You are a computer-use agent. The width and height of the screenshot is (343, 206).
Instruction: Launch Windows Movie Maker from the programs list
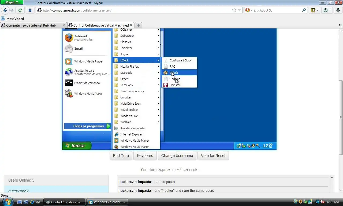136,147
